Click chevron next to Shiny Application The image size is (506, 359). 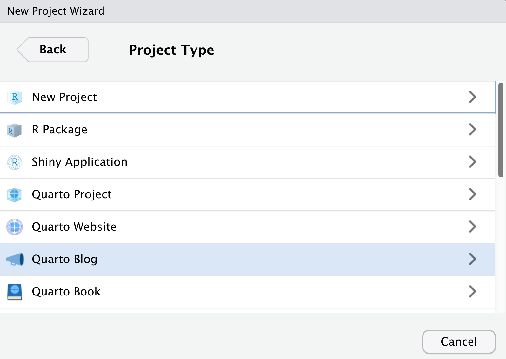click(472, 162)
